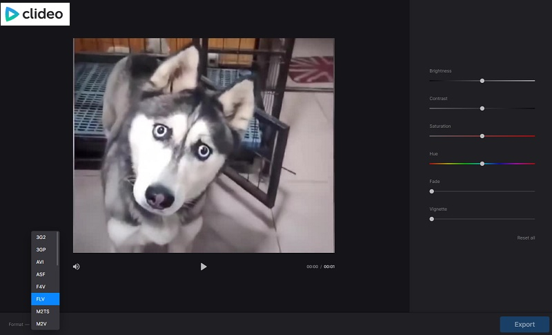The width and height of the screenshot is (552, 335).
Task: Pick M2TS output format
Action: tap(45, 312)
